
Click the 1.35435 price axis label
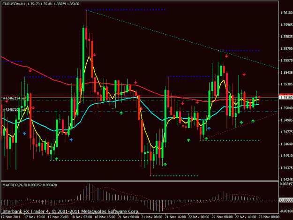286,72
